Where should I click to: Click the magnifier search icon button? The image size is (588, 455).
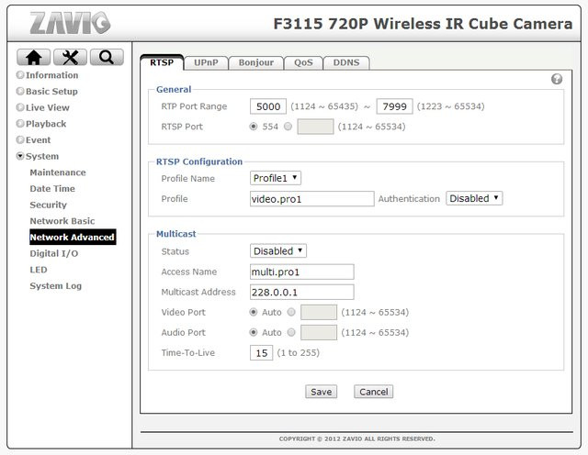click(x=107, y=57)
